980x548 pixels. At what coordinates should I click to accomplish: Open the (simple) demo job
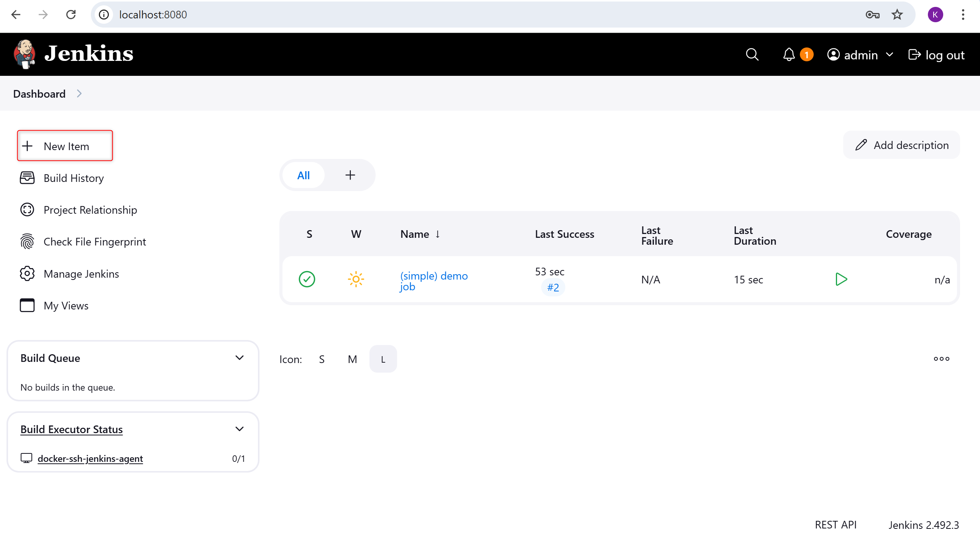pos(433,281)
